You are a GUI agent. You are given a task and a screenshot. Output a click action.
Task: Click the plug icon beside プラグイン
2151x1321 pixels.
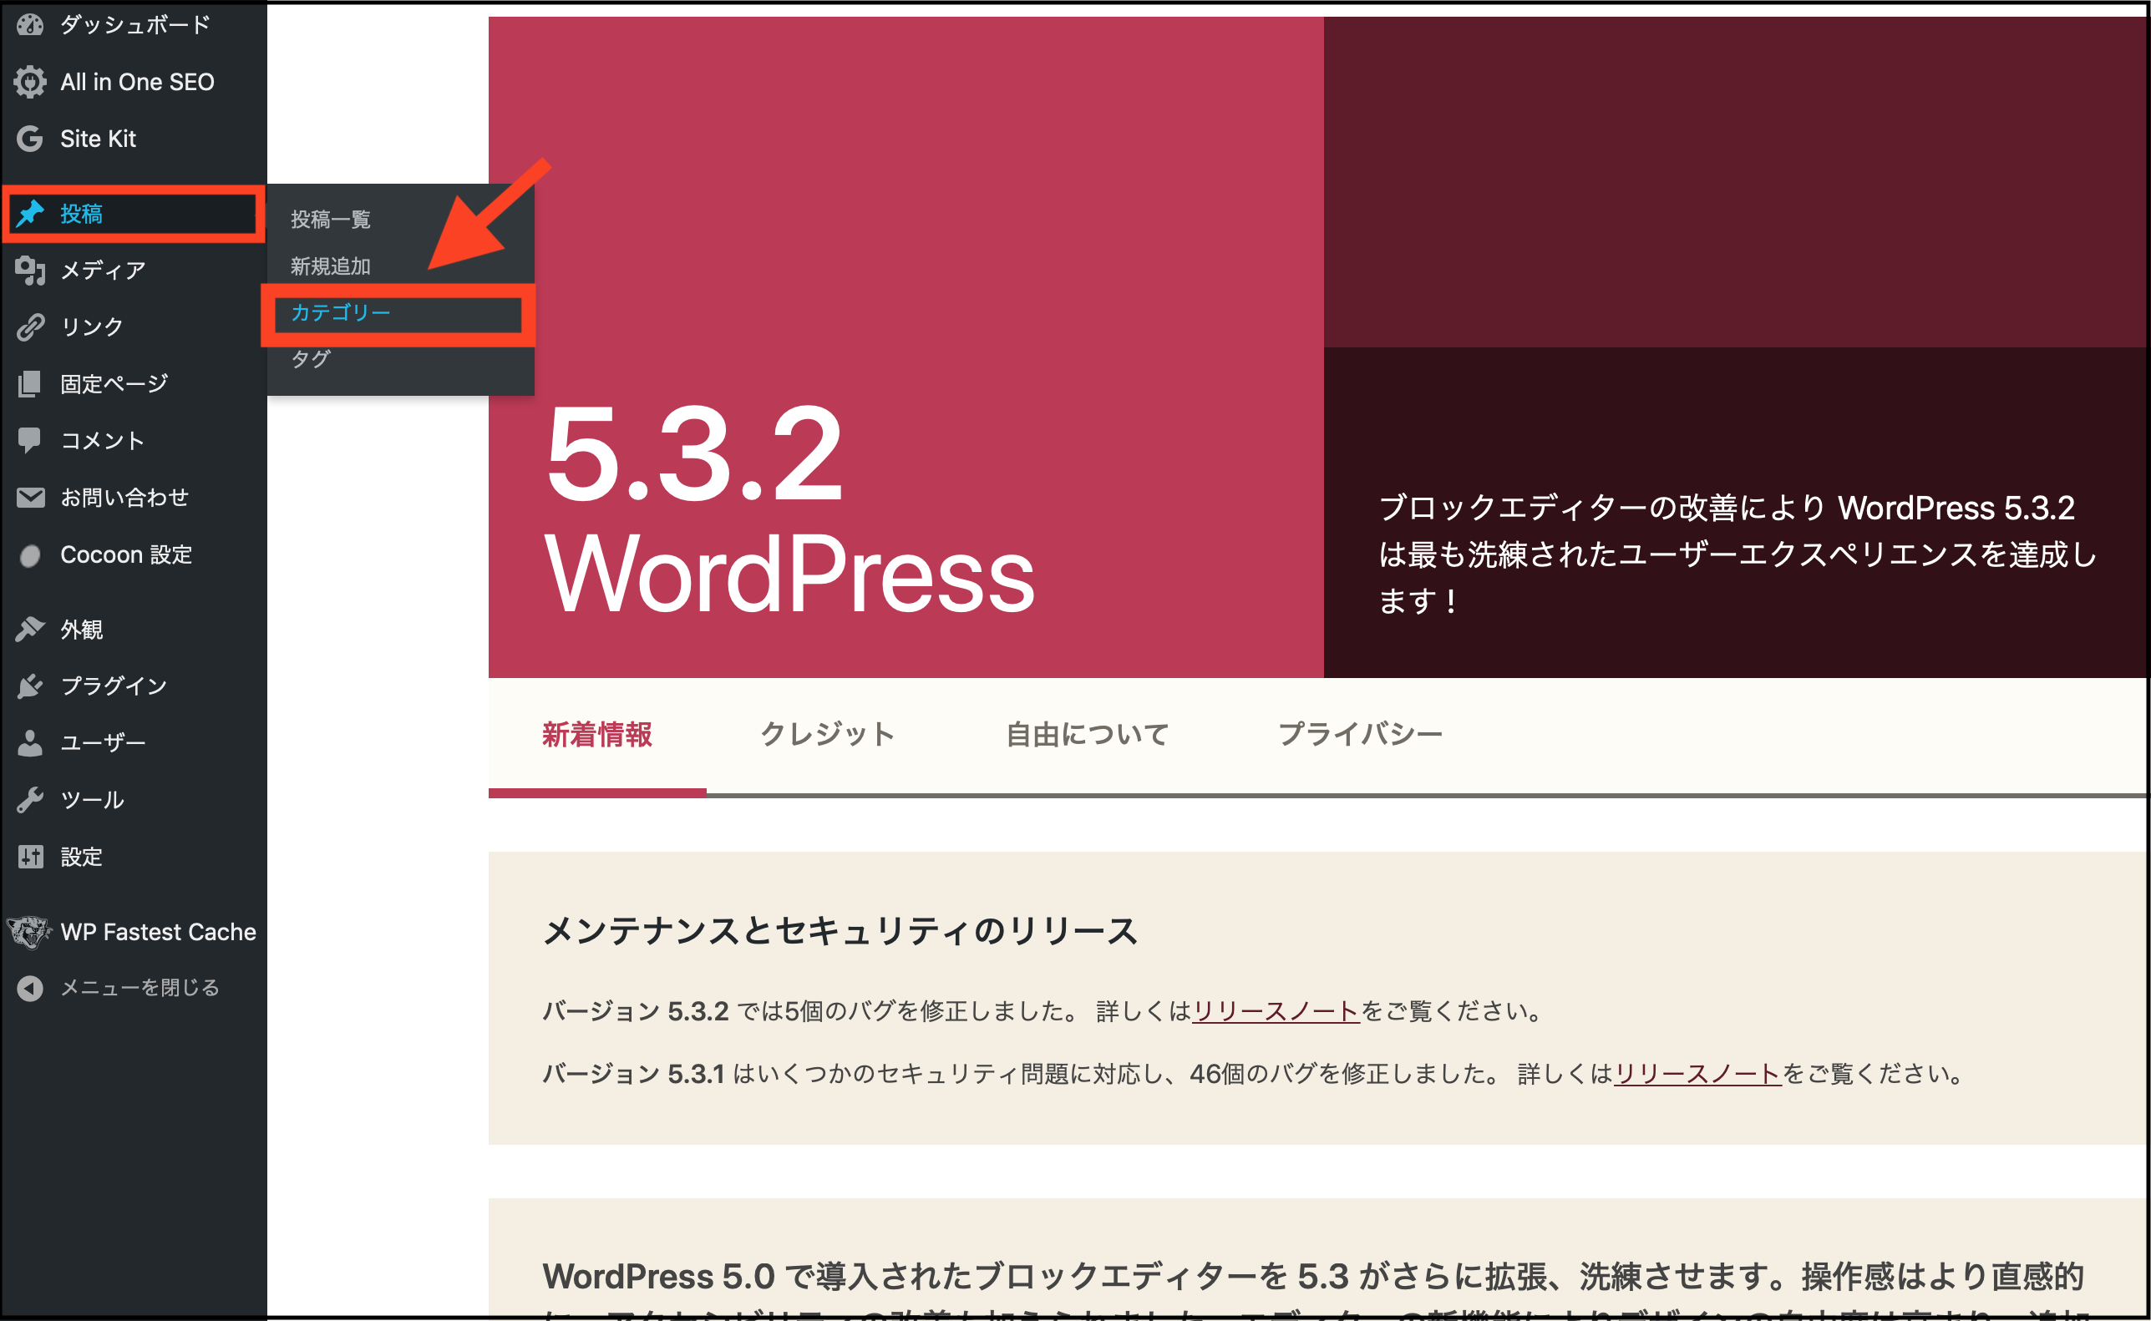coord(30,686)
